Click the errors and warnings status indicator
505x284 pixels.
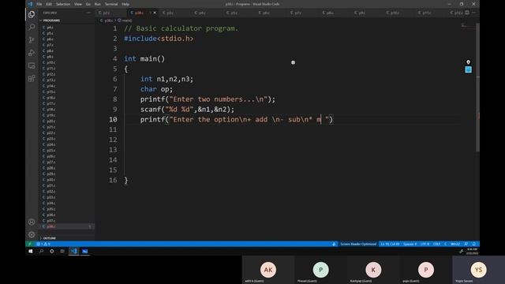43,244
